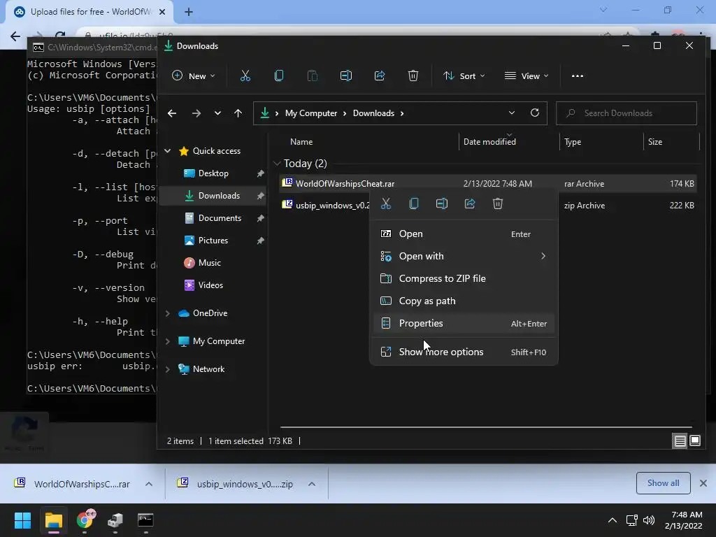Select the usbip_windows zip file row
This screenshot has height=537, width=716.
pos(487,206)
